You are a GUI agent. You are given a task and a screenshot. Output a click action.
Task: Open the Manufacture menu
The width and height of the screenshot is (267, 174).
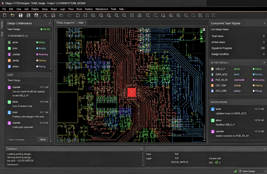tap(102, 9)
